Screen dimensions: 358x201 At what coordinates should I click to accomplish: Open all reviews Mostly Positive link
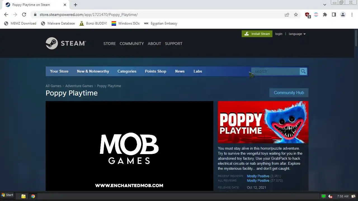click(258, 181)
